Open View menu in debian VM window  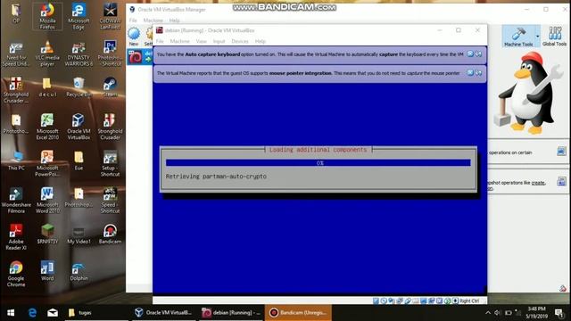coord(202,41)
